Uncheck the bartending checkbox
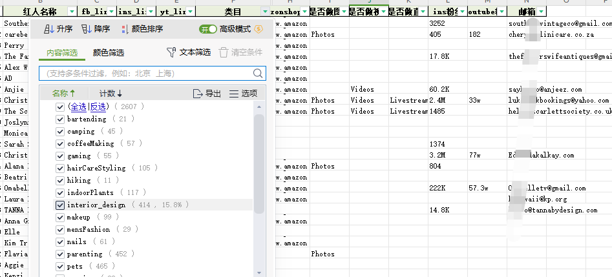Image resolution: width=612 pixels, height=277 pixels. click(60, 119)
